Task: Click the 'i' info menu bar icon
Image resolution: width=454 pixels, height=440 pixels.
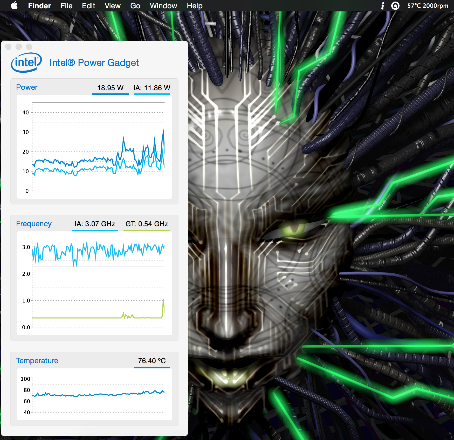Action: pos(382,6)
